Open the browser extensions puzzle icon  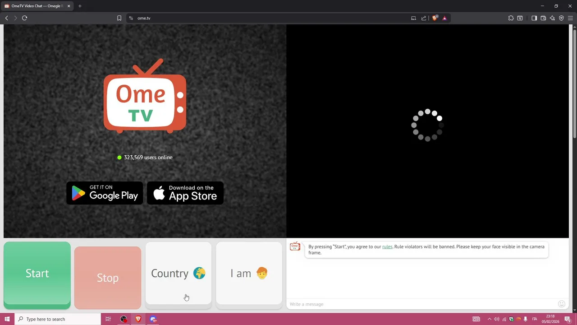[511, 18]
